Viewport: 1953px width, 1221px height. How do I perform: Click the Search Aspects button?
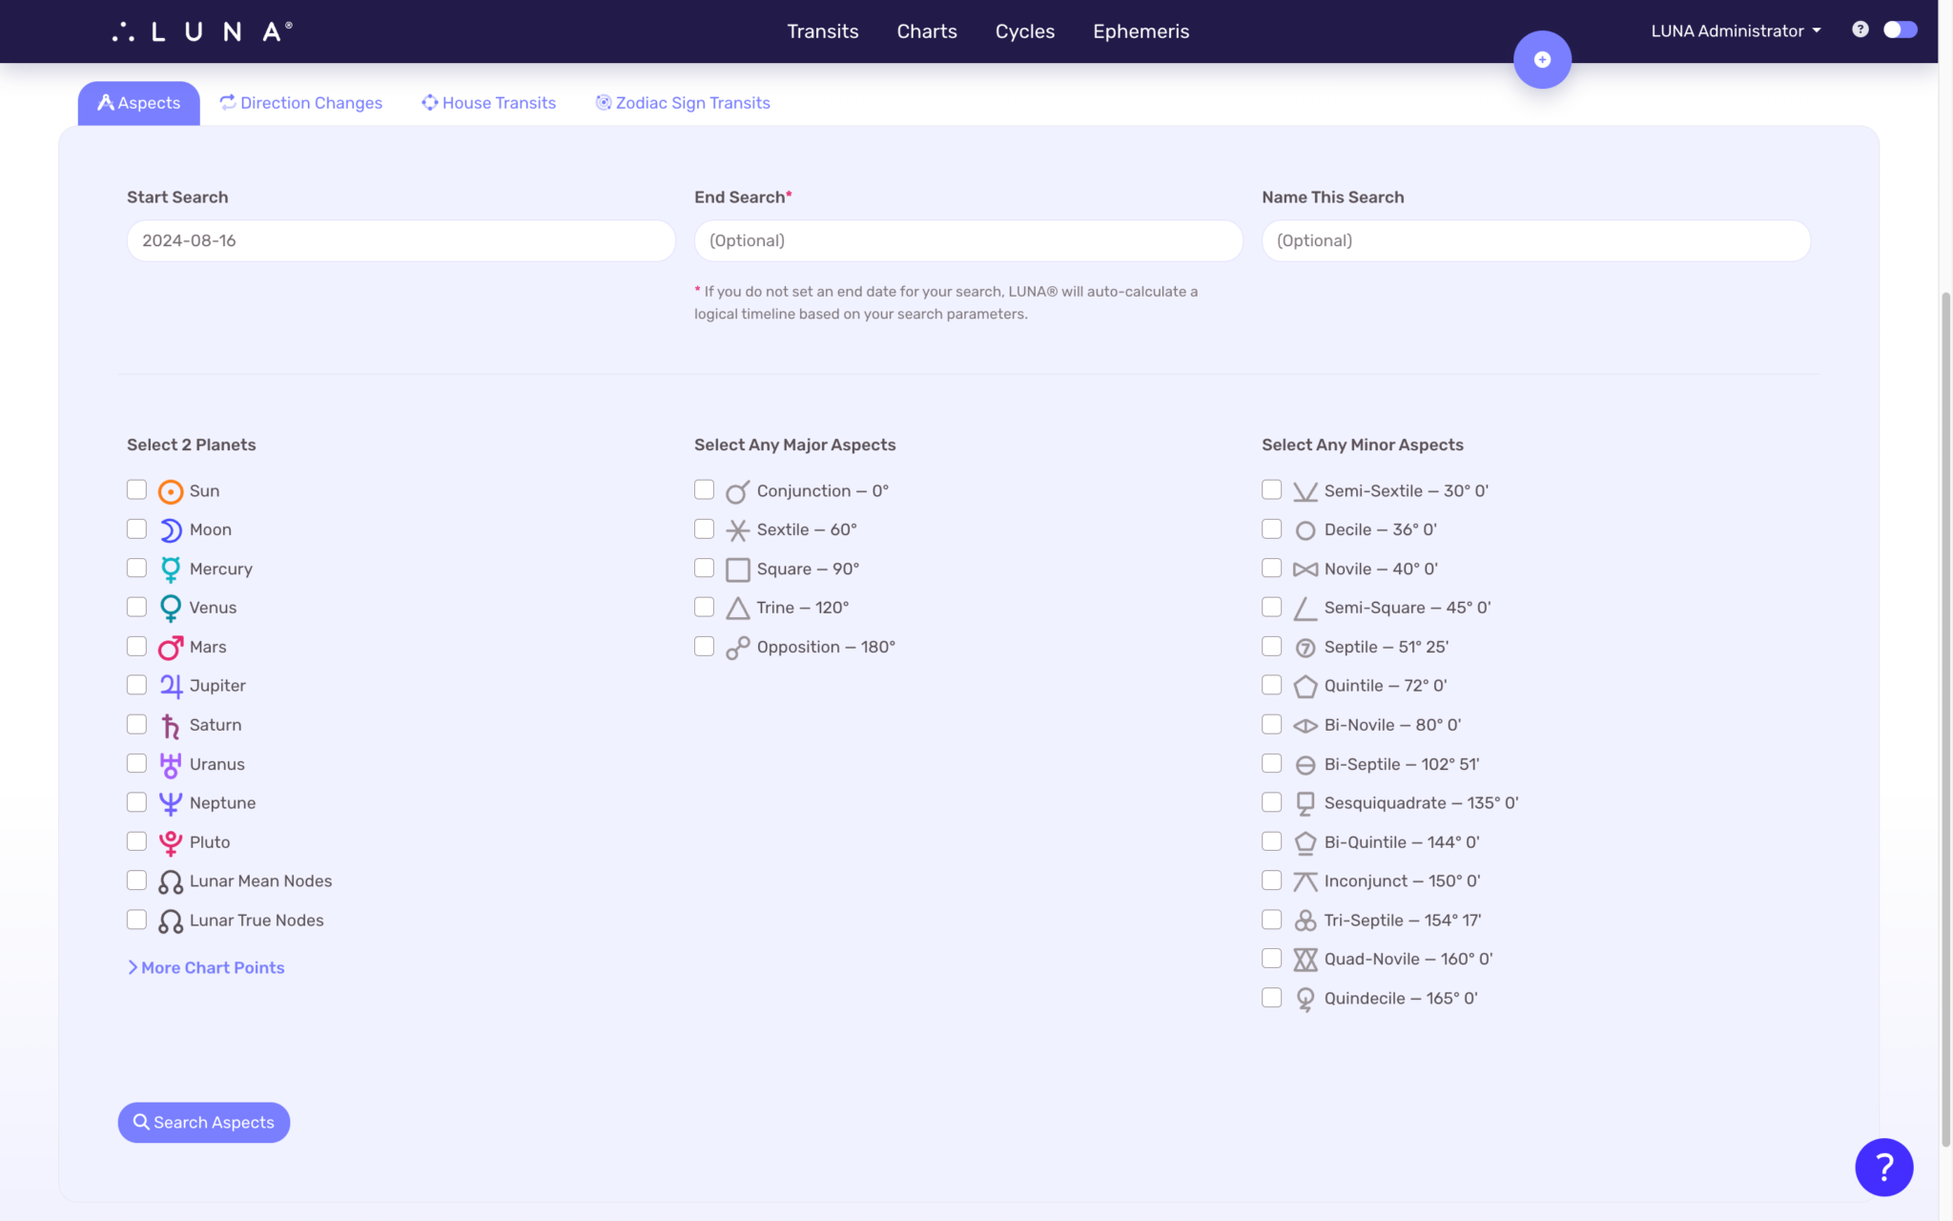[x=203, y=1122]
